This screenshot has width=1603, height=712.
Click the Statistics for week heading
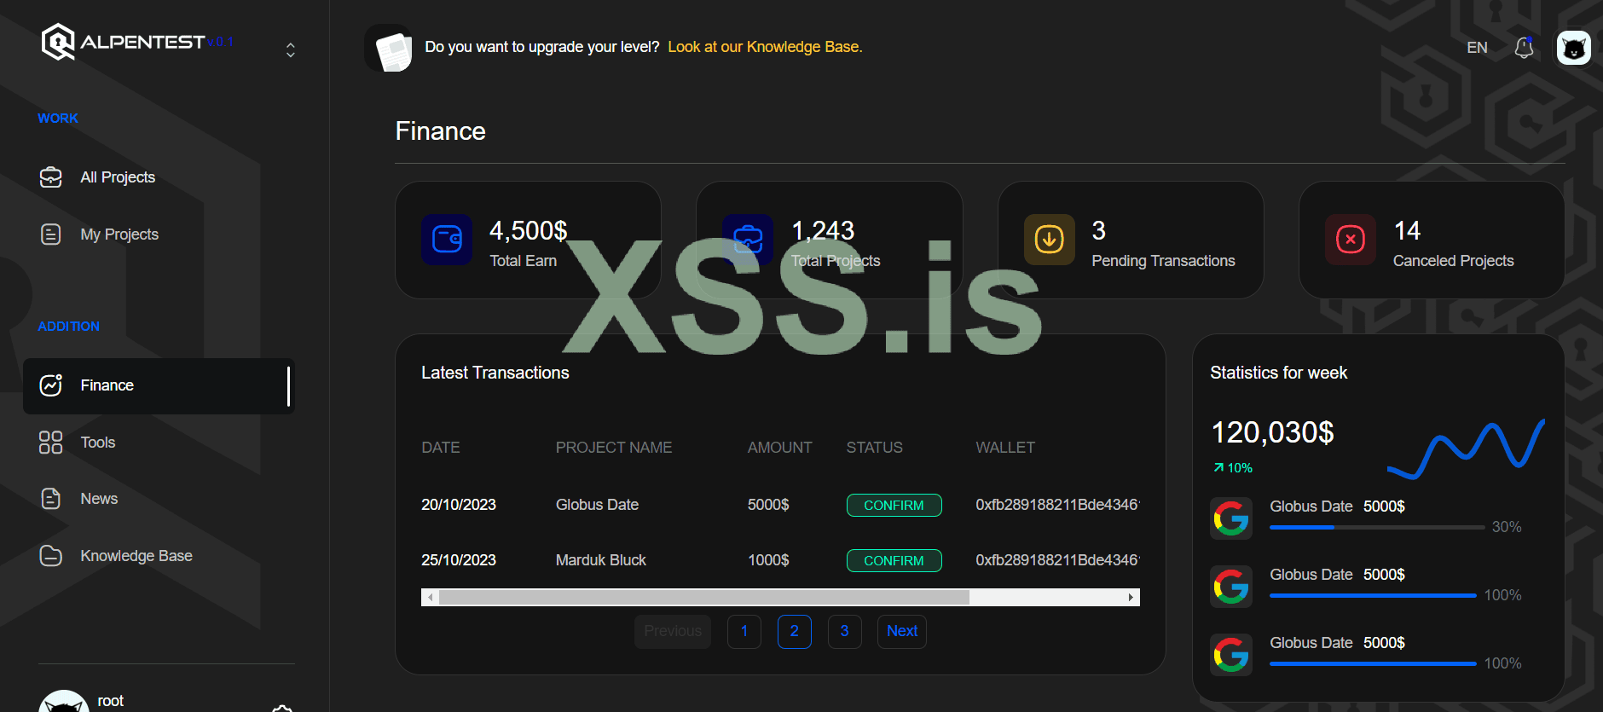click(1279, 373)
